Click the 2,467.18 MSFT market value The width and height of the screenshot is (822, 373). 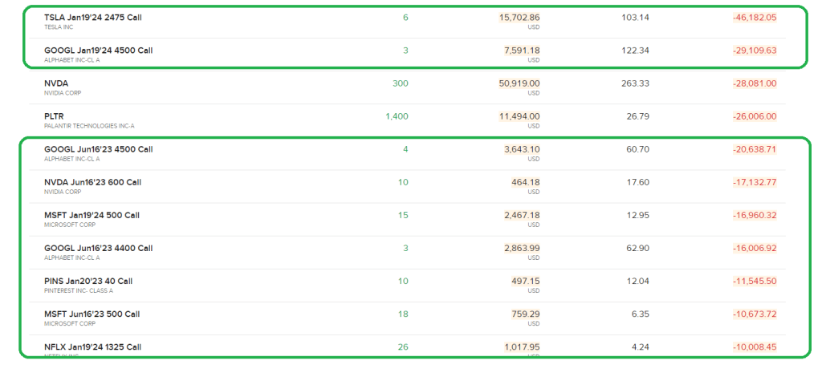coord(521,215)
